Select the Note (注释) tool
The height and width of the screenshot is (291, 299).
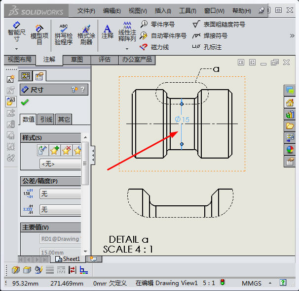coord(107,31)
